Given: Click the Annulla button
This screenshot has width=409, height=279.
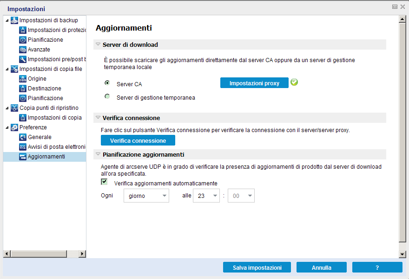Looking at the screenshot, I should [321, 267].
